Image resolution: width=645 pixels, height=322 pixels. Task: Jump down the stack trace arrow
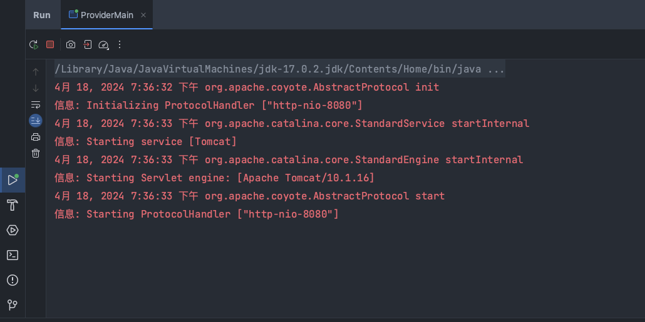(x=36, y=88)
